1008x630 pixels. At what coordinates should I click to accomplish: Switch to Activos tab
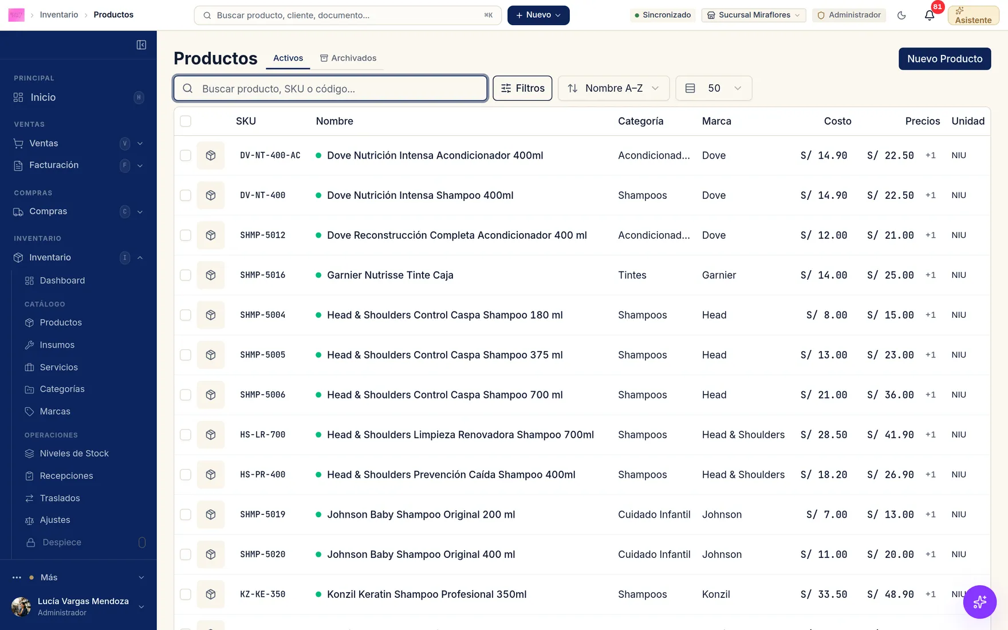click(x=288, y=58)
